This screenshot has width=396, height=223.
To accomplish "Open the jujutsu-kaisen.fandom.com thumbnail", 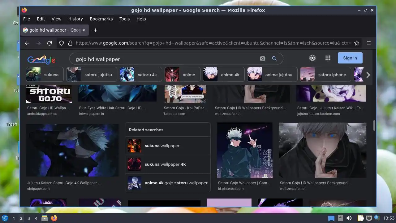I will click(x=331, y=93).
